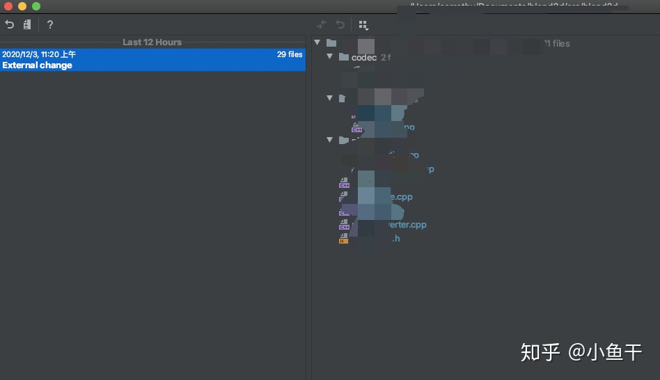This screenshot has width=660, height=380.
Task: Select the External change revision entry
Action: point(152,60)
